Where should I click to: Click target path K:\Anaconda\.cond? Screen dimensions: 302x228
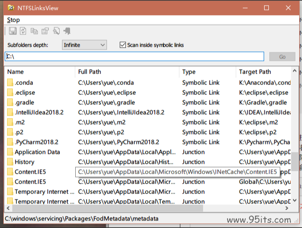pyautogui.click(x=265, y=83)
